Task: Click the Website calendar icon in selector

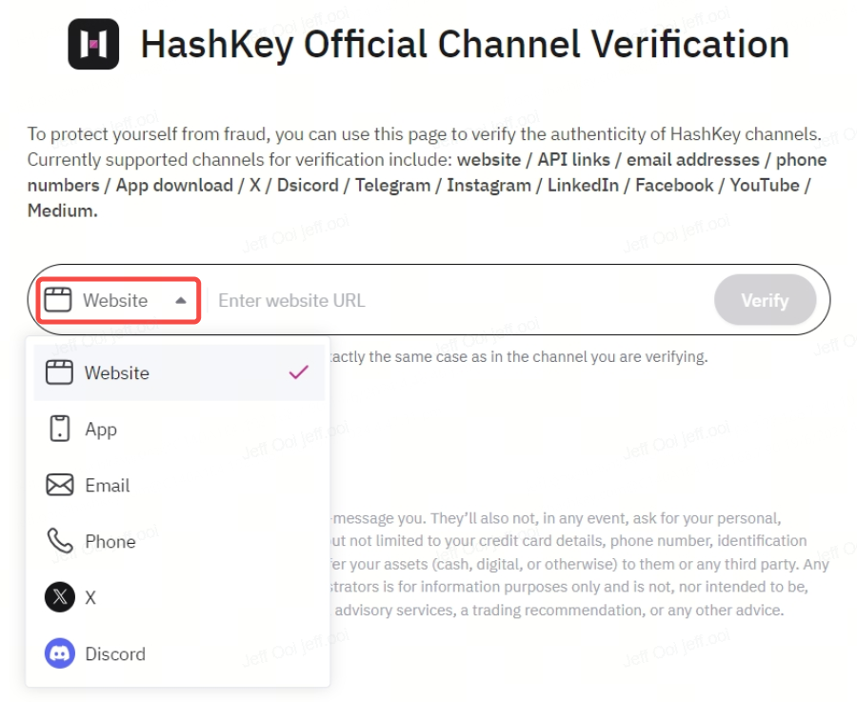Action: click(x=58, y=300)
